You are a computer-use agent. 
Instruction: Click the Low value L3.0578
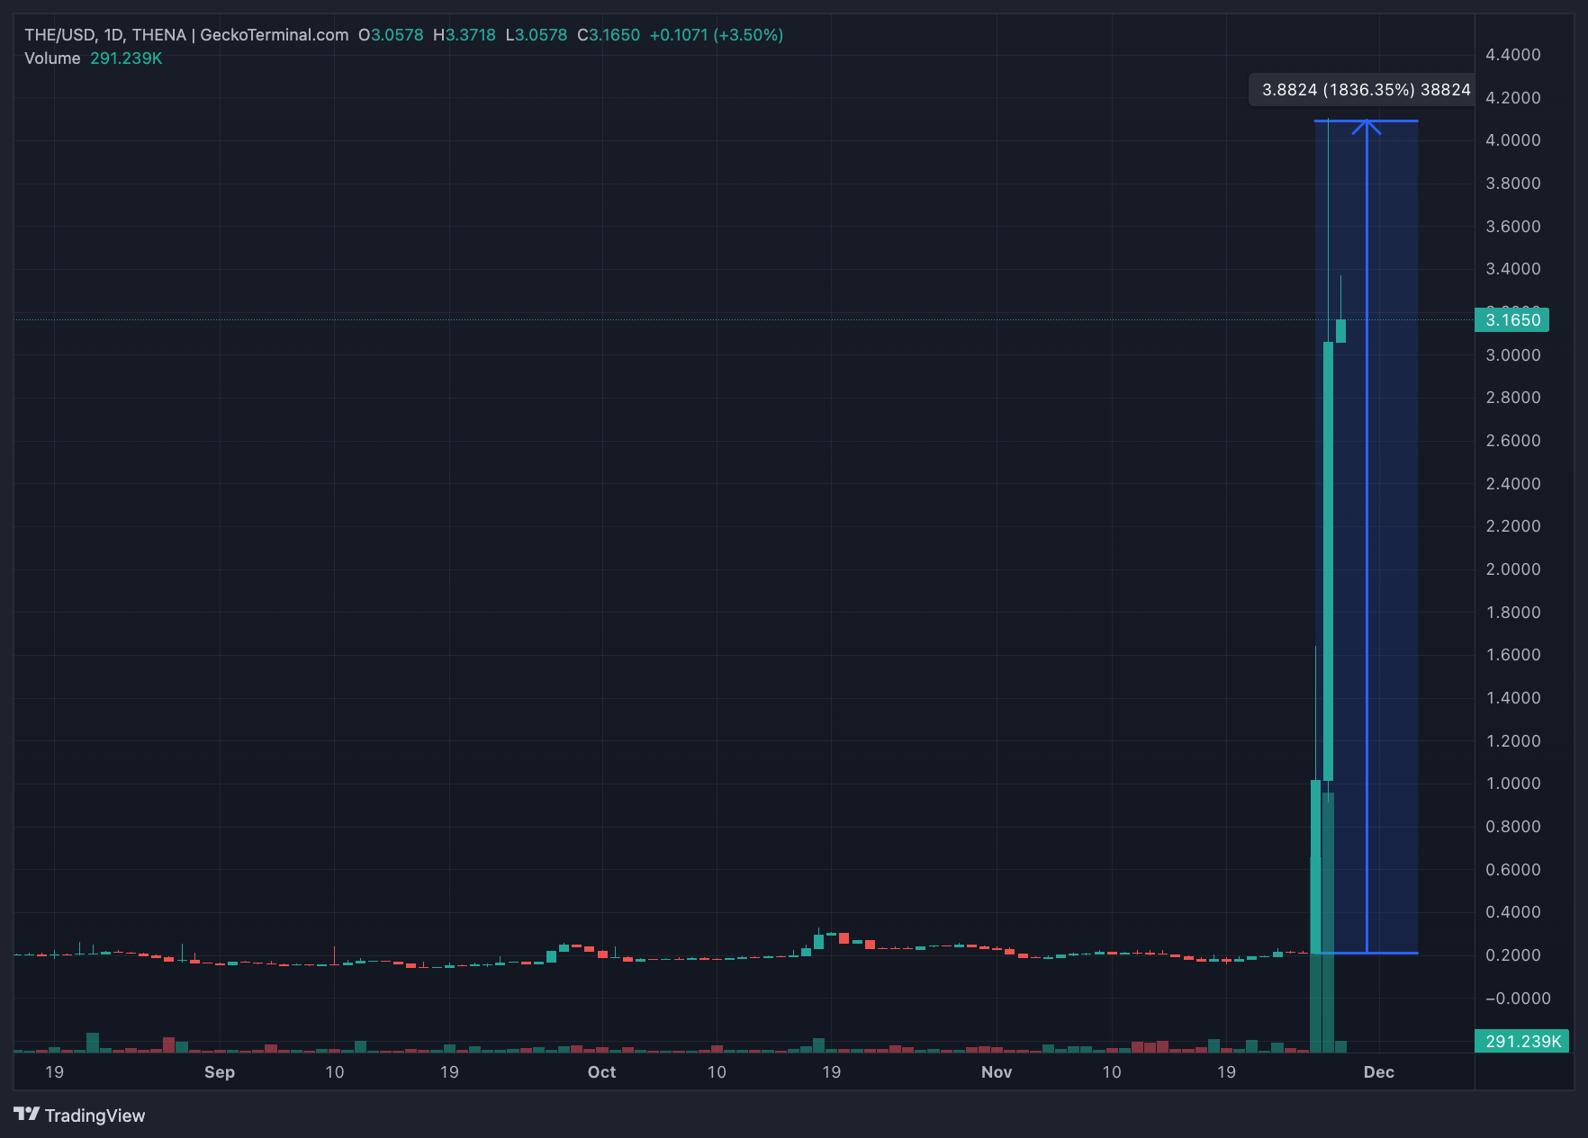point(537,34)
